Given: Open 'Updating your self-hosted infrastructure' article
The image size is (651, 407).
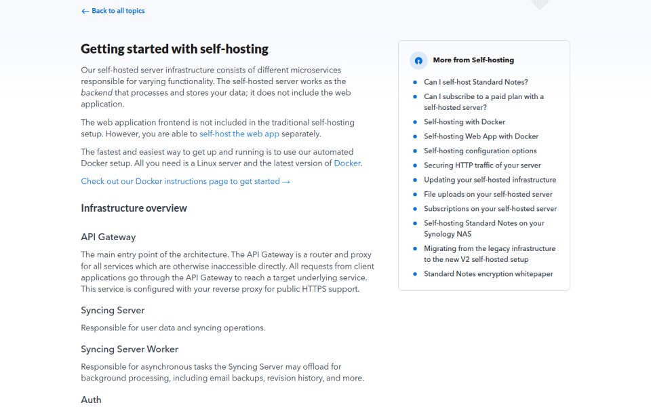Looking at the screenshot, I should [490, 180].
